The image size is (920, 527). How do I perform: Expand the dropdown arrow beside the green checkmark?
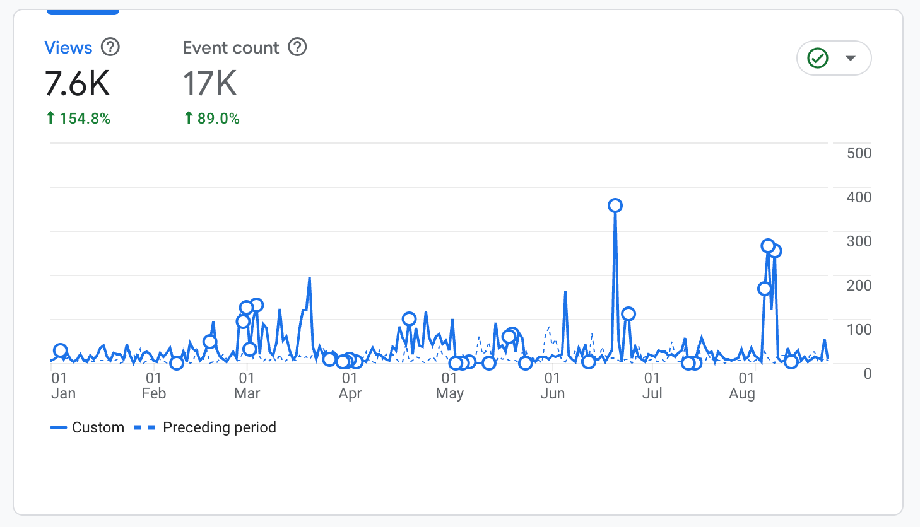tap(851, 58)
